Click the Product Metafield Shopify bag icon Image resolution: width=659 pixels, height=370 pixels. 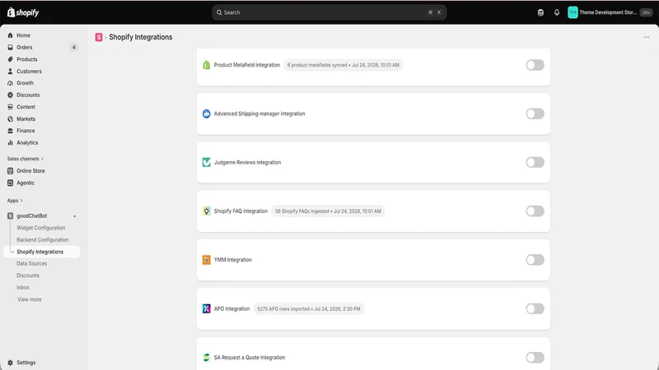[207, 65]
